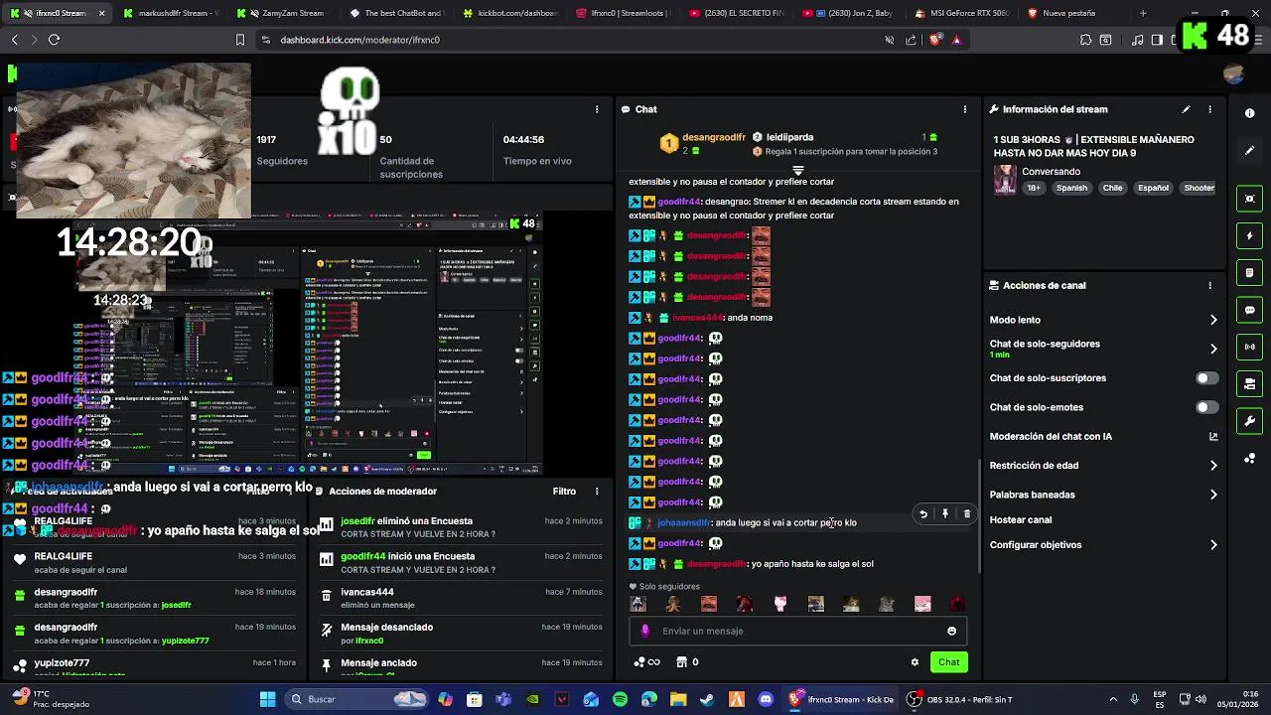1271x715 pixels.
Task: Edit stream information with pencil icon
Action: point(1186,109)
